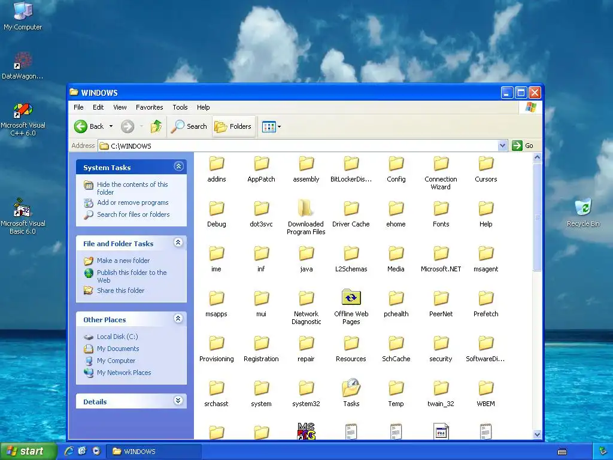Click Add or remove programs link
This screenshot has height=460, width=613.
pyautogui.click(x=132, y=202)
